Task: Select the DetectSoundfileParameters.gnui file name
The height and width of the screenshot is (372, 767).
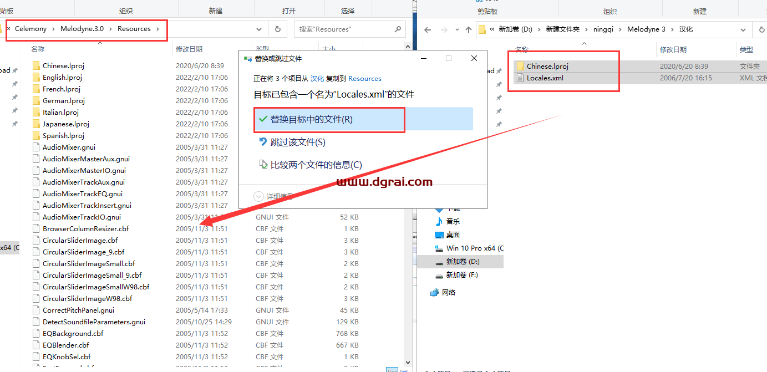Action: point(94,322)
